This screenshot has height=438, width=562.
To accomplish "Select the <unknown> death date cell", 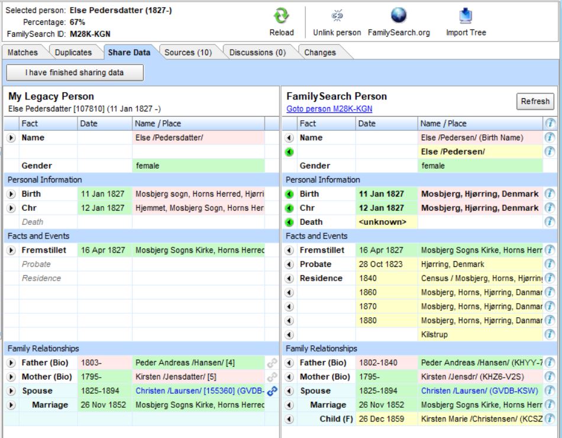I will pyautogui.click(x=386, y=223).
